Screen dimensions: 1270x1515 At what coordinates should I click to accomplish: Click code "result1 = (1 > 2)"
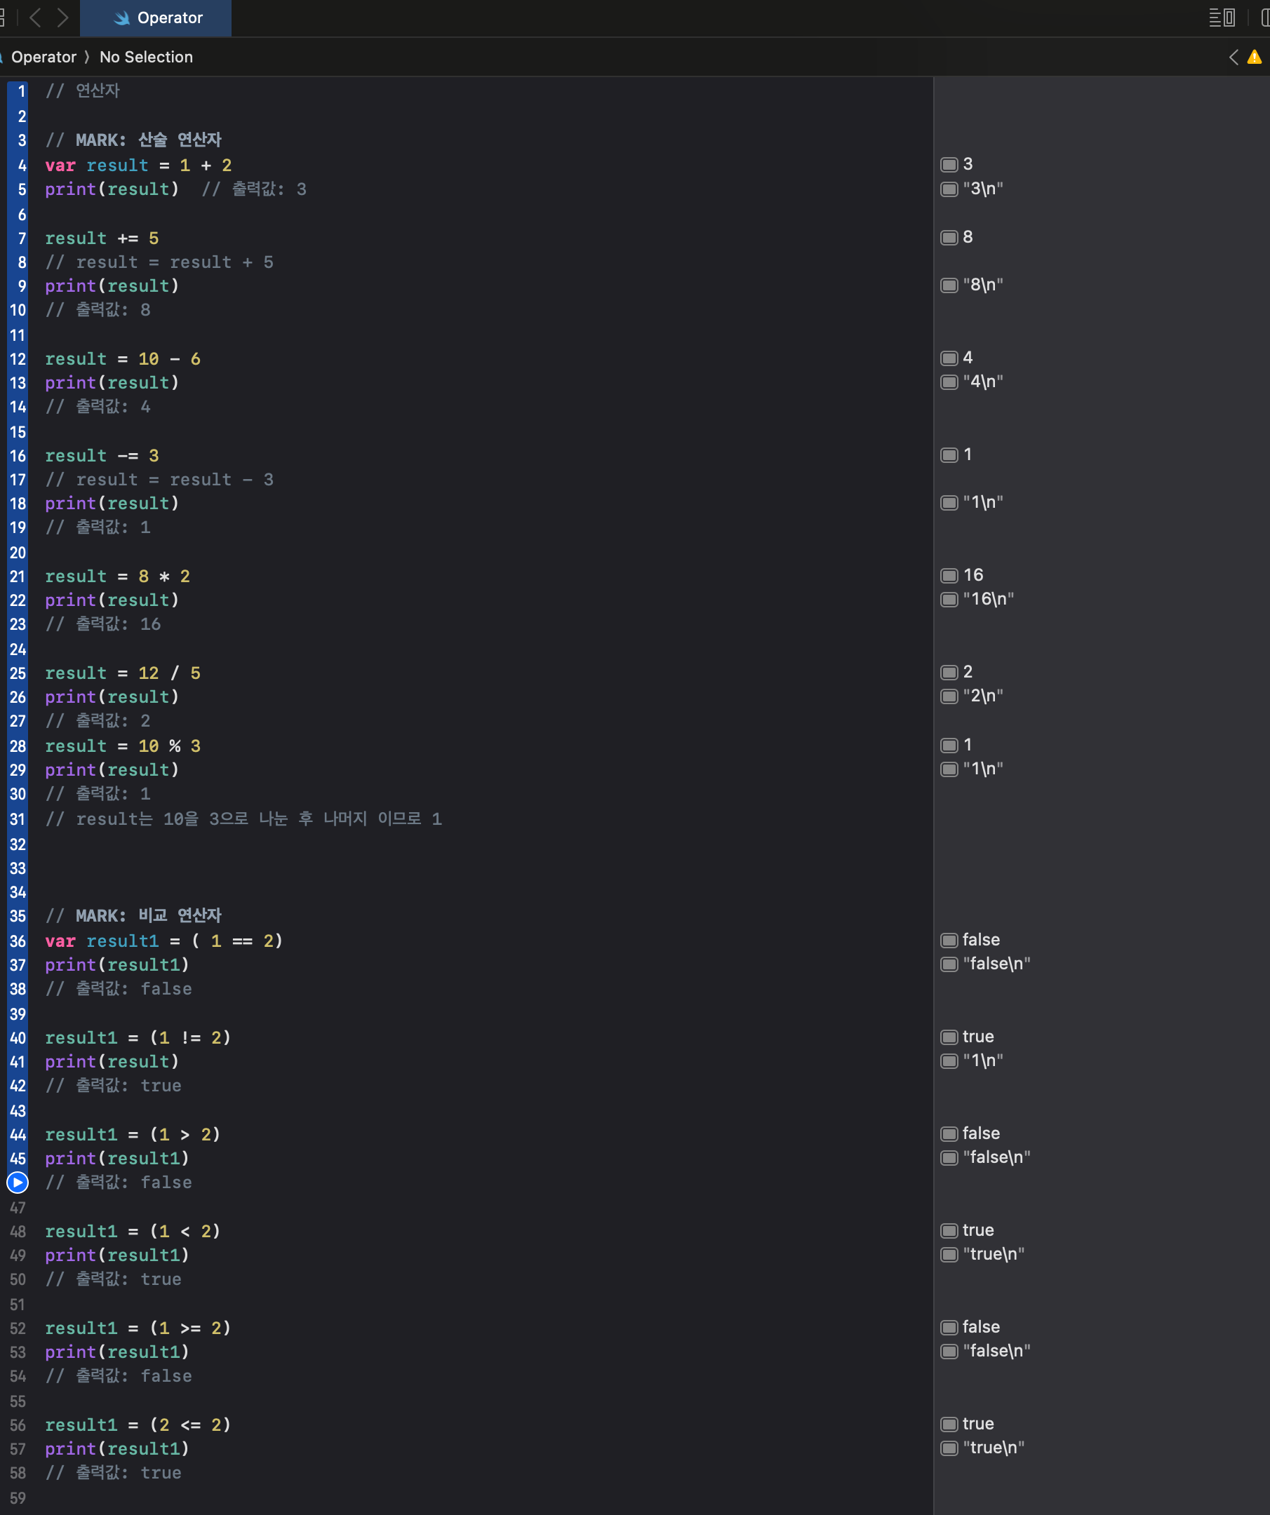pos(133,1135)
